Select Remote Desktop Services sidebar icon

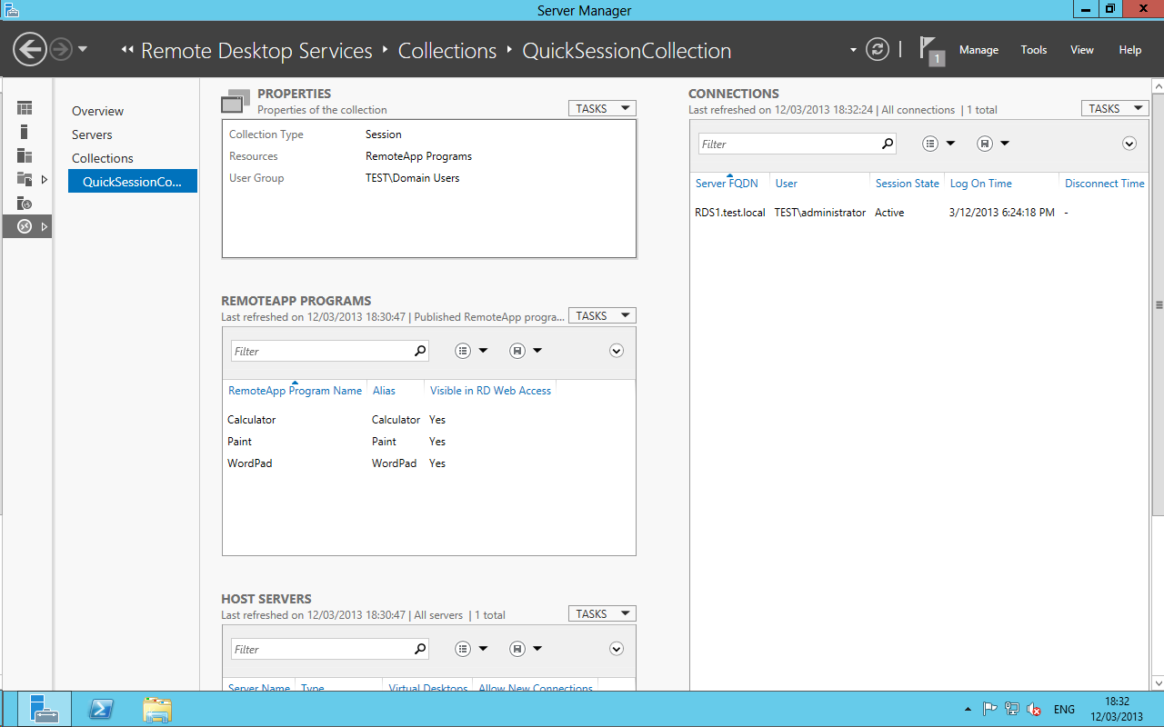point(25,226)
